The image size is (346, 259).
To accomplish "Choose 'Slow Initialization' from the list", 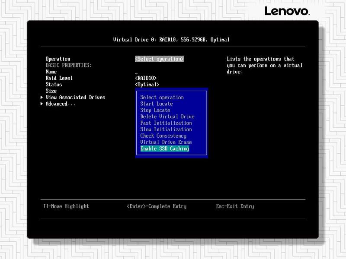I will 166,129.
